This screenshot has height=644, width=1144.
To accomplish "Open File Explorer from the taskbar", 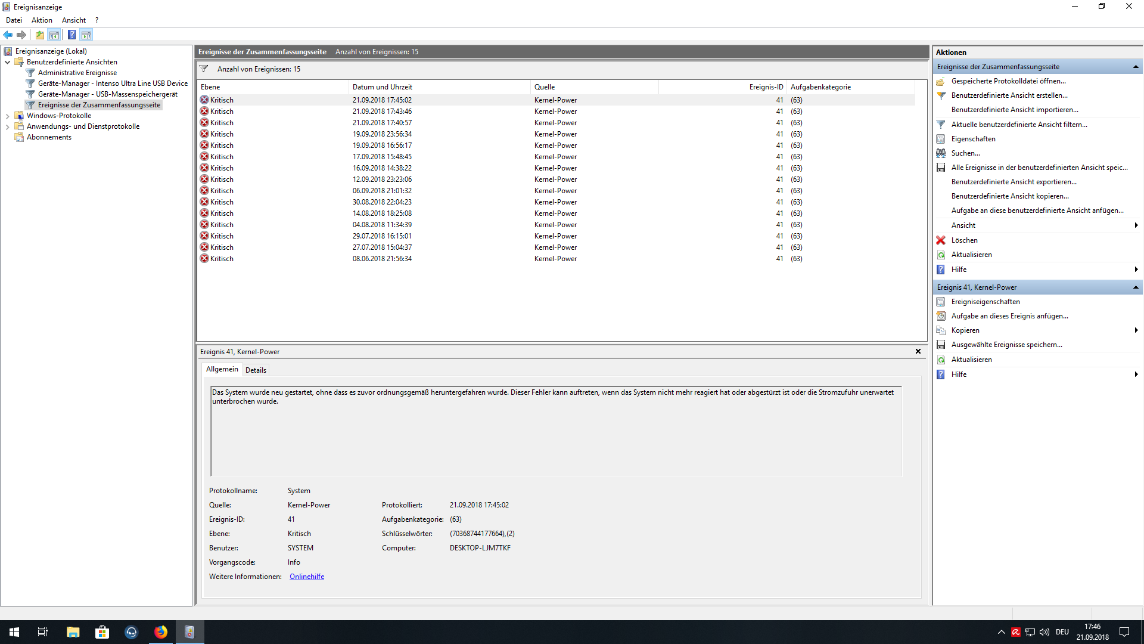I will tap(73, 632).
